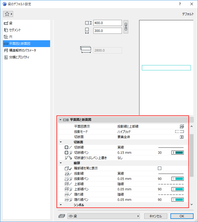Click the 上部線 row icon
The width and height of the screenshot is (198, 222).
(68, 184)
